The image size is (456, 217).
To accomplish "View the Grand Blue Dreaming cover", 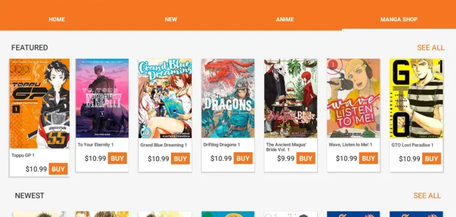I will tap(165, 98).
